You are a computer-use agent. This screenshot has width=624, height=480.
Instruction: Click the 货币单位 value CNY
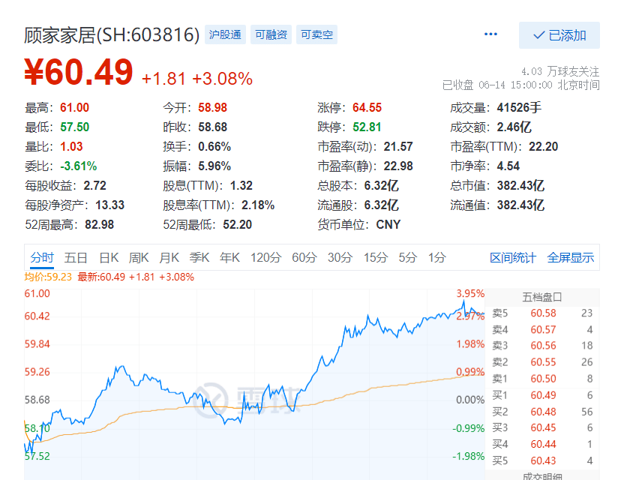click(x=388, y=225)
